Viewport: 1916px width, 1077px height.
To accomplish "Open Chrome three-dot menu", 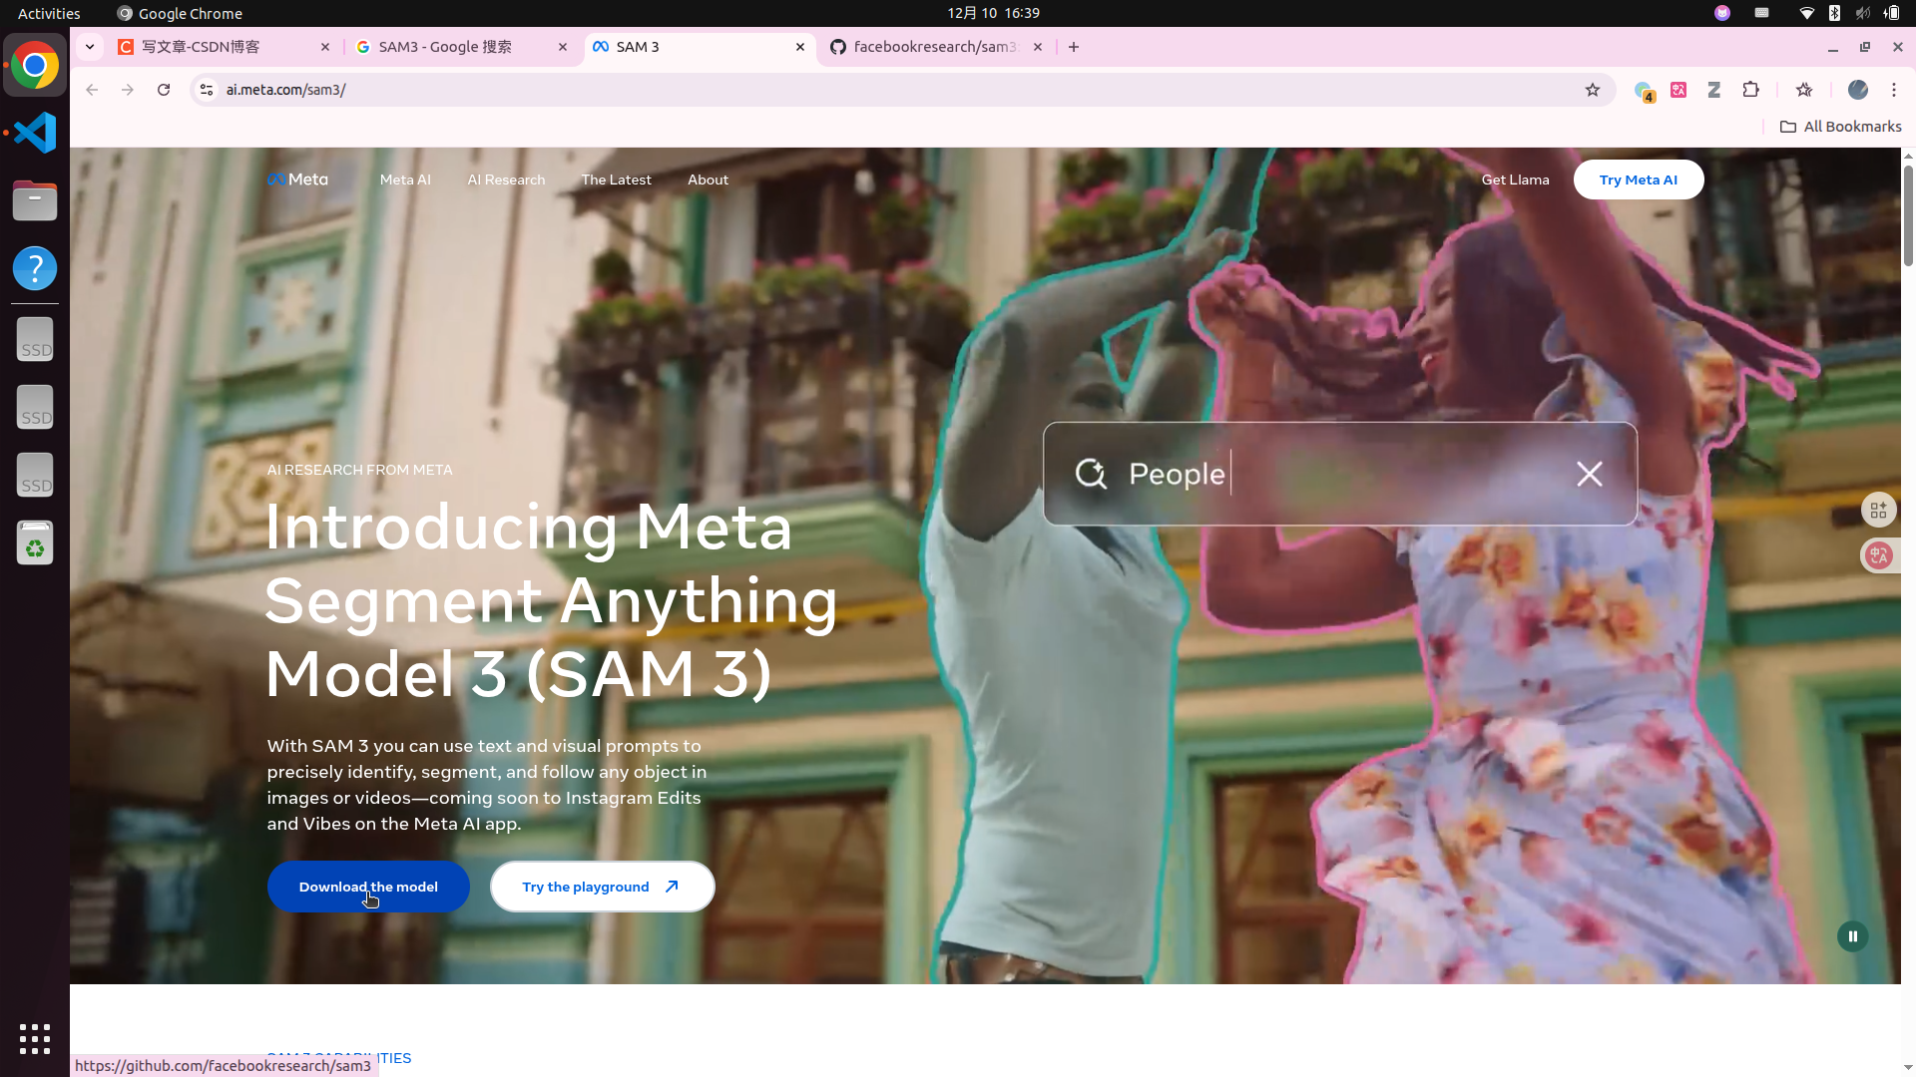I will click(1893, 90).
